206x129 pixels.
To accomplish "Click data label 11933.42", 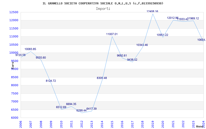I will [183, 19].
